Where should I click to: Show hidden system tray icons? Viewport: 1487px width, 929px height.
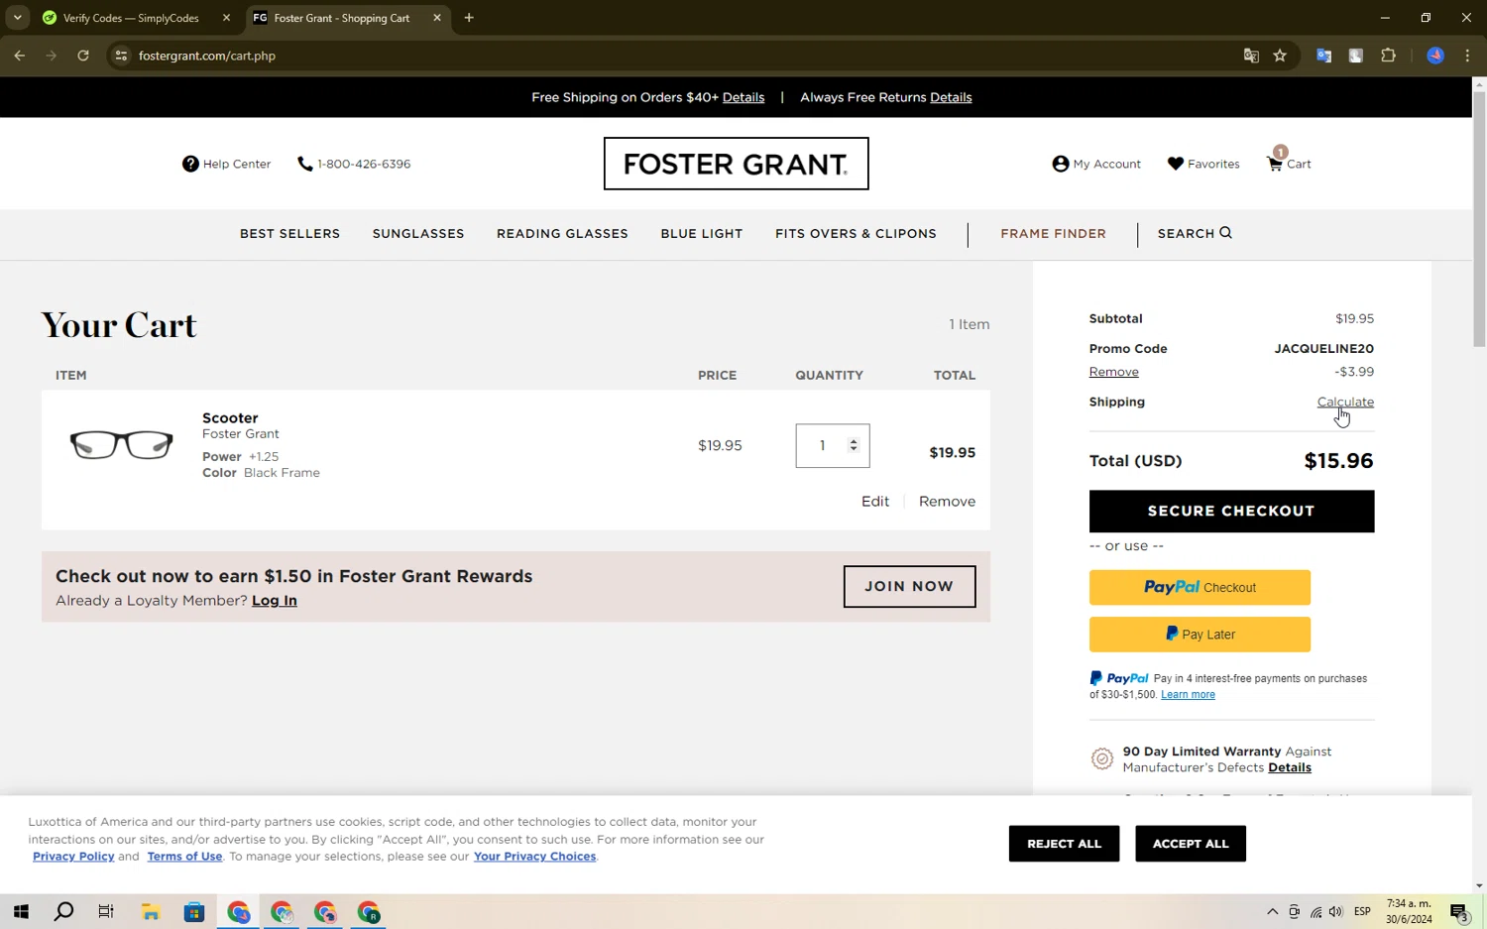(x=1272, y=912)
